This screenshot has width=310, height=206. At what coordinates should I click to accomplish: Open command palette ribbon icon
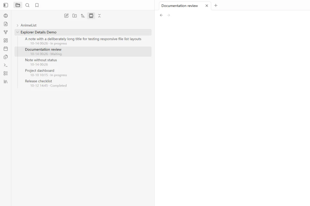coord(6,65)
